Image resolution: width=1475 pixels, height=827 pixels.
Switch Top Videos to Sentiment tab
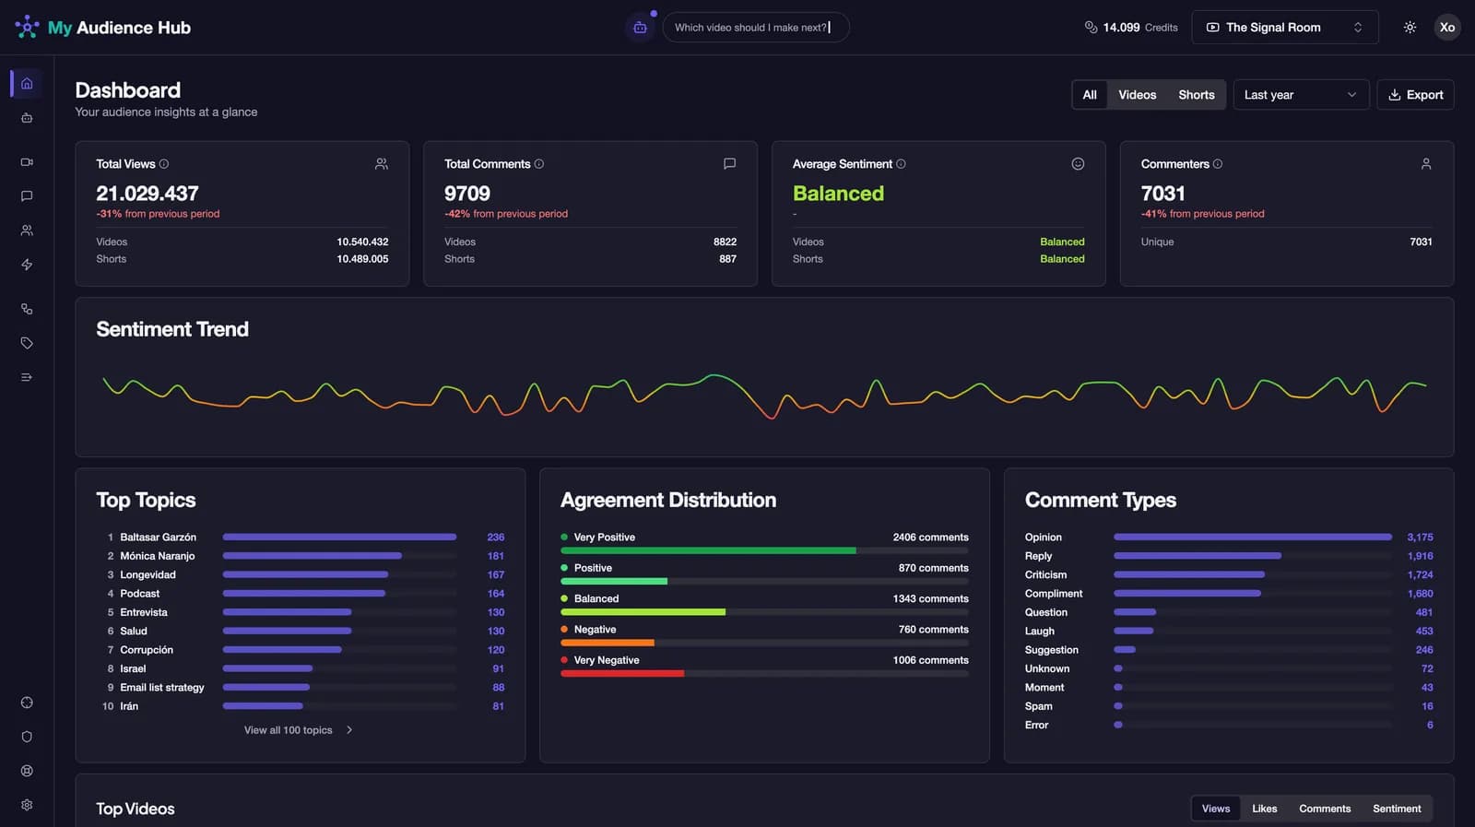click(x=1397, y=809)
